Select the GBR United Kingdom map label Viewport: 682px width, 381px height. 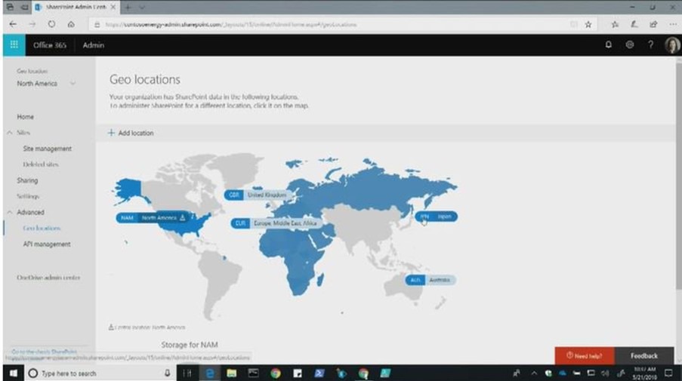click(x=257, y=195)
